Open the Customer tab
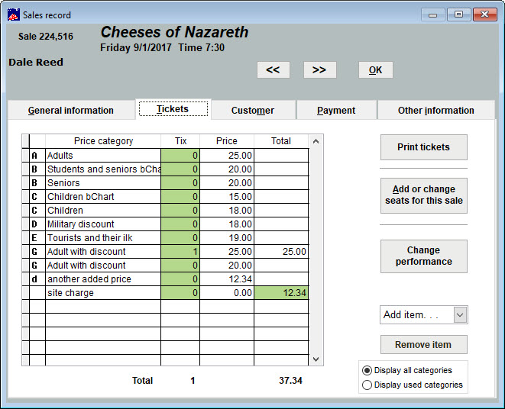Viewport: 505px width, 409px height. pos(253,111)
